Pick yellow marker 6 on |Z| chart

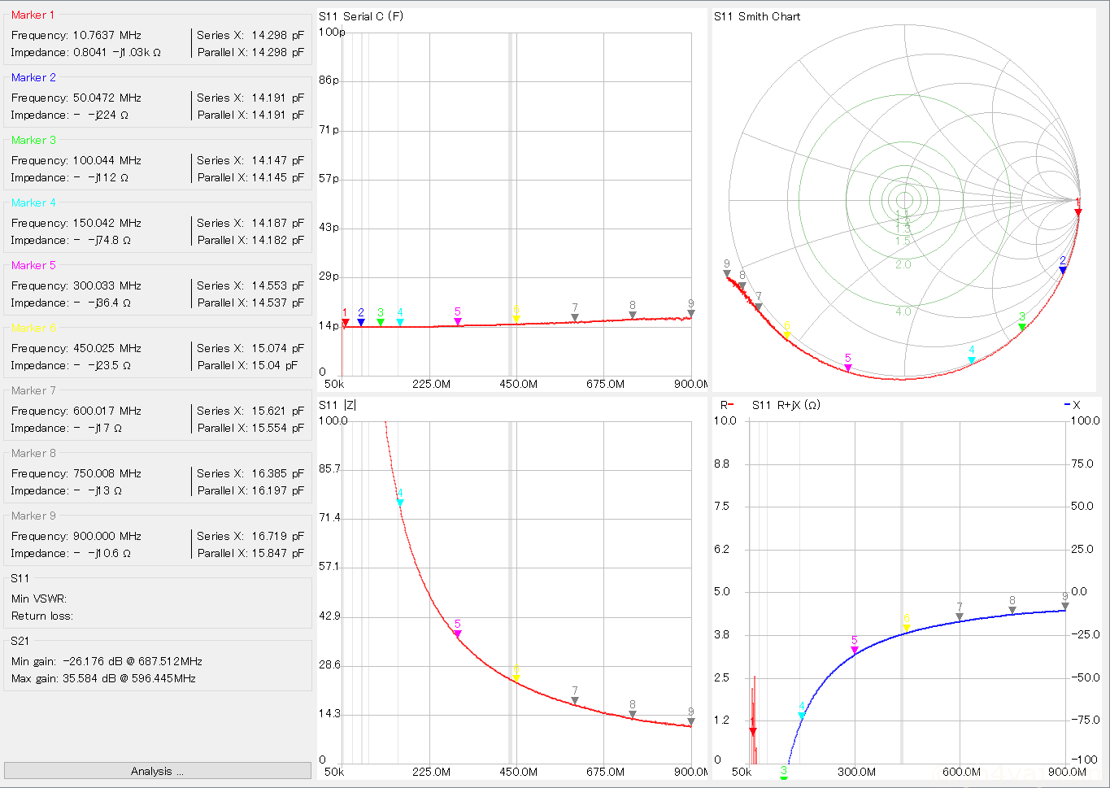click(516, 678)
